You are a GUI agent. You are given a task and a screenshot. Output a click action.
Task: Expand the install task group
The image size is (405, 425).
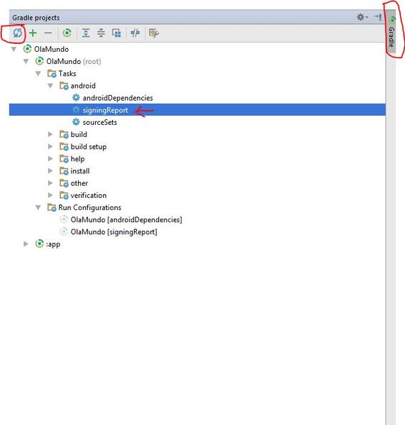[50, 171]
